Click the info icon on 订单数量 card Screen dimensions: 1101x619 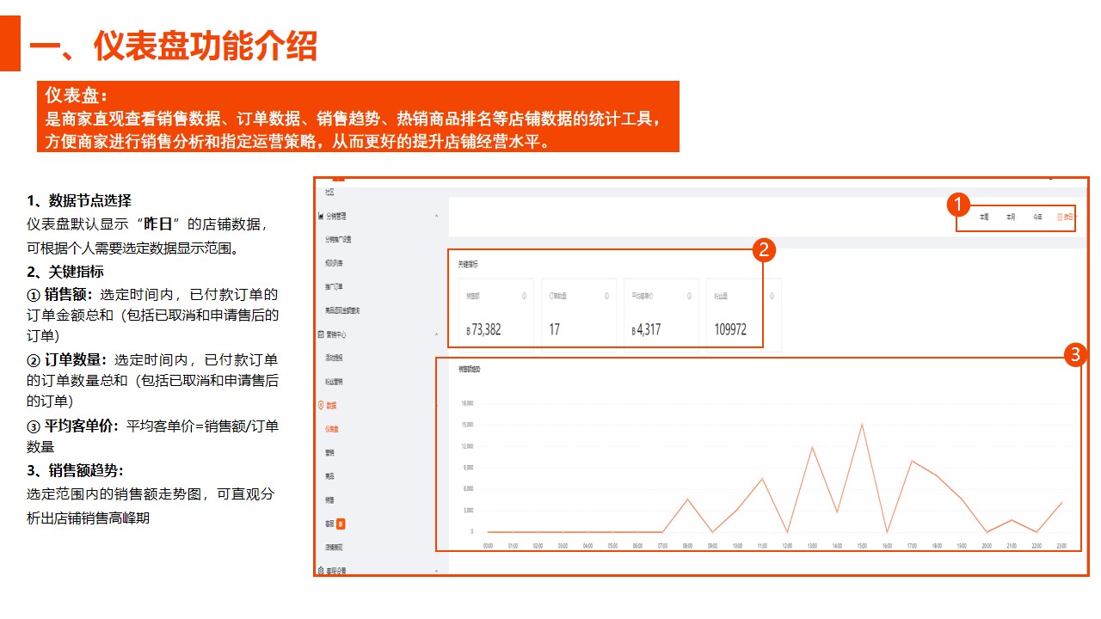coord(606,296)
